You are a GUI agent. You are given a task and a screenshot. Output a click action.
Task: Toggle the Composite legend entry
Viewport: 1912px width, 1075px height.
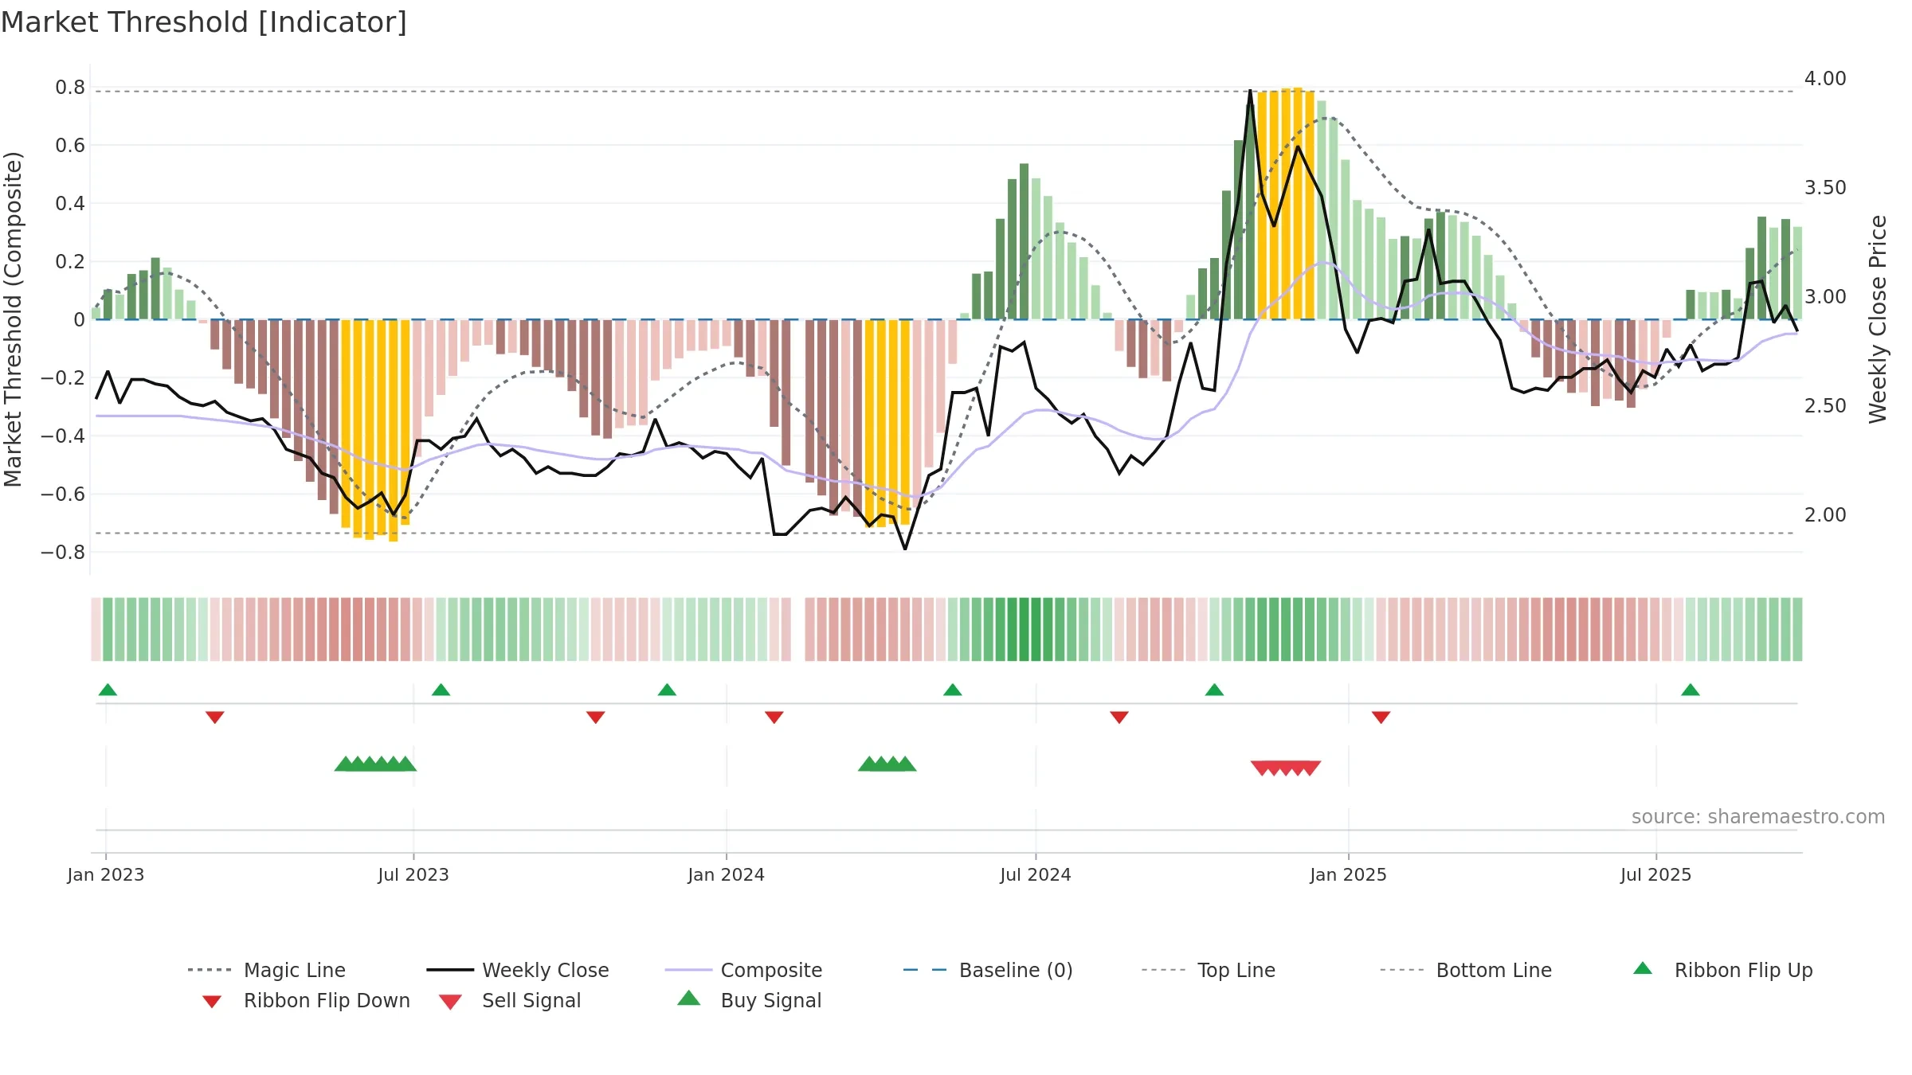coord(743,970)
